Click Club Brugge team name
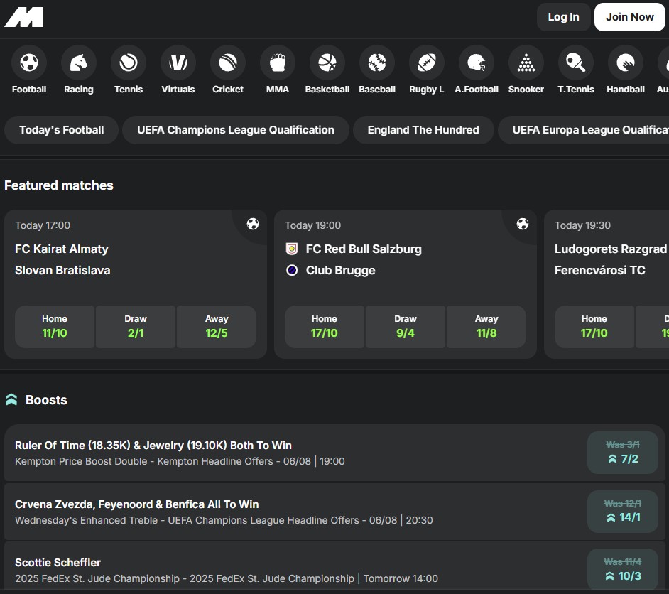This screenshot has height=594, width=669. coord(340,270)
